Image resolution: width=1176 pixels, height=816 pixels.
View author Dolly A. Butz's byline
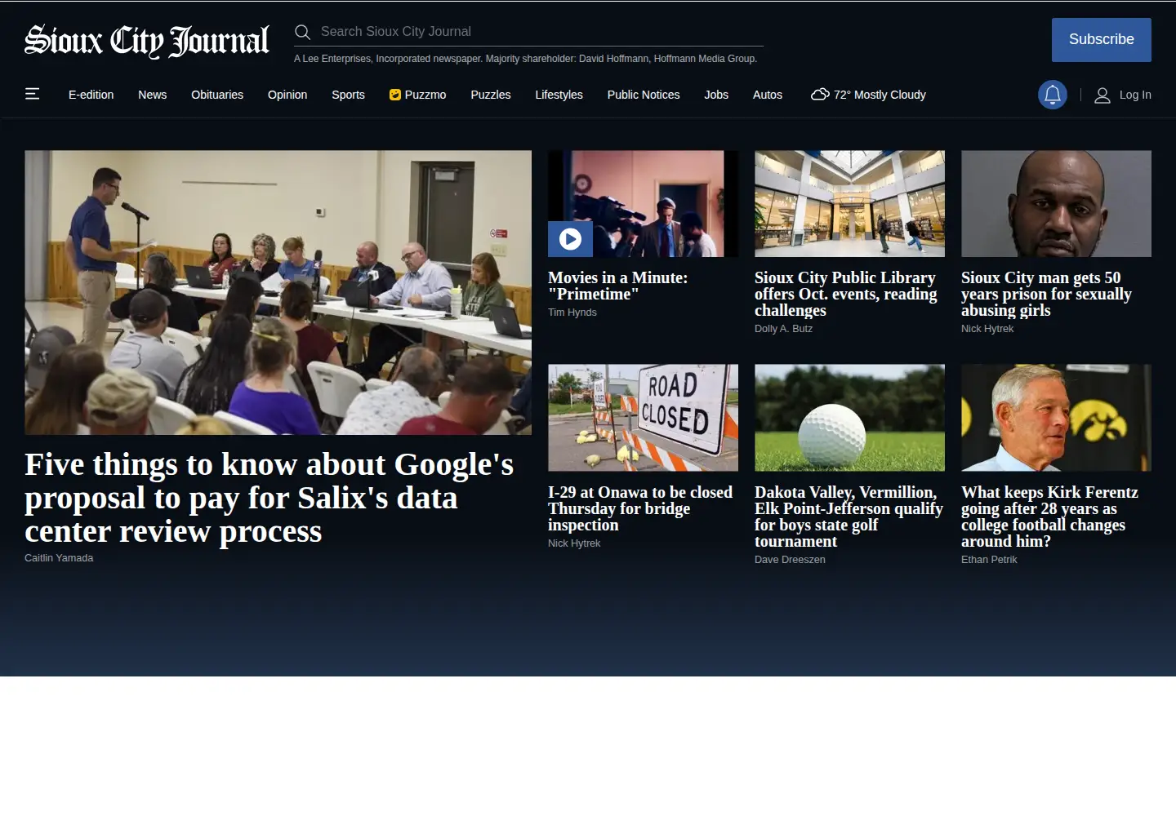[783, 329]
